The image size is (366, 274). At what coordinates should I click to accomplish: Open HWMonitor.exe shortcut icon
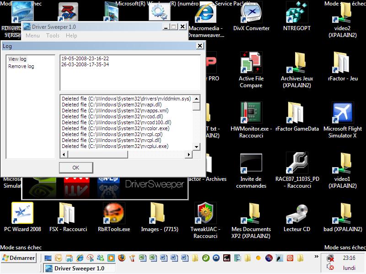(251, 120)
